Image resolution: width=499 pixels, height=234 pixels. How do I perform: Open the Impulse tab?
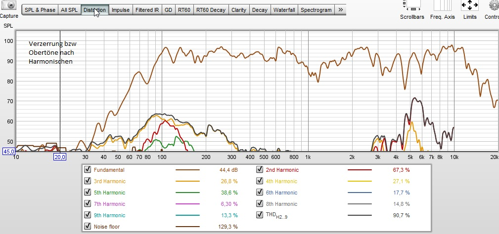pyautogui.click(x=121, y=10)
